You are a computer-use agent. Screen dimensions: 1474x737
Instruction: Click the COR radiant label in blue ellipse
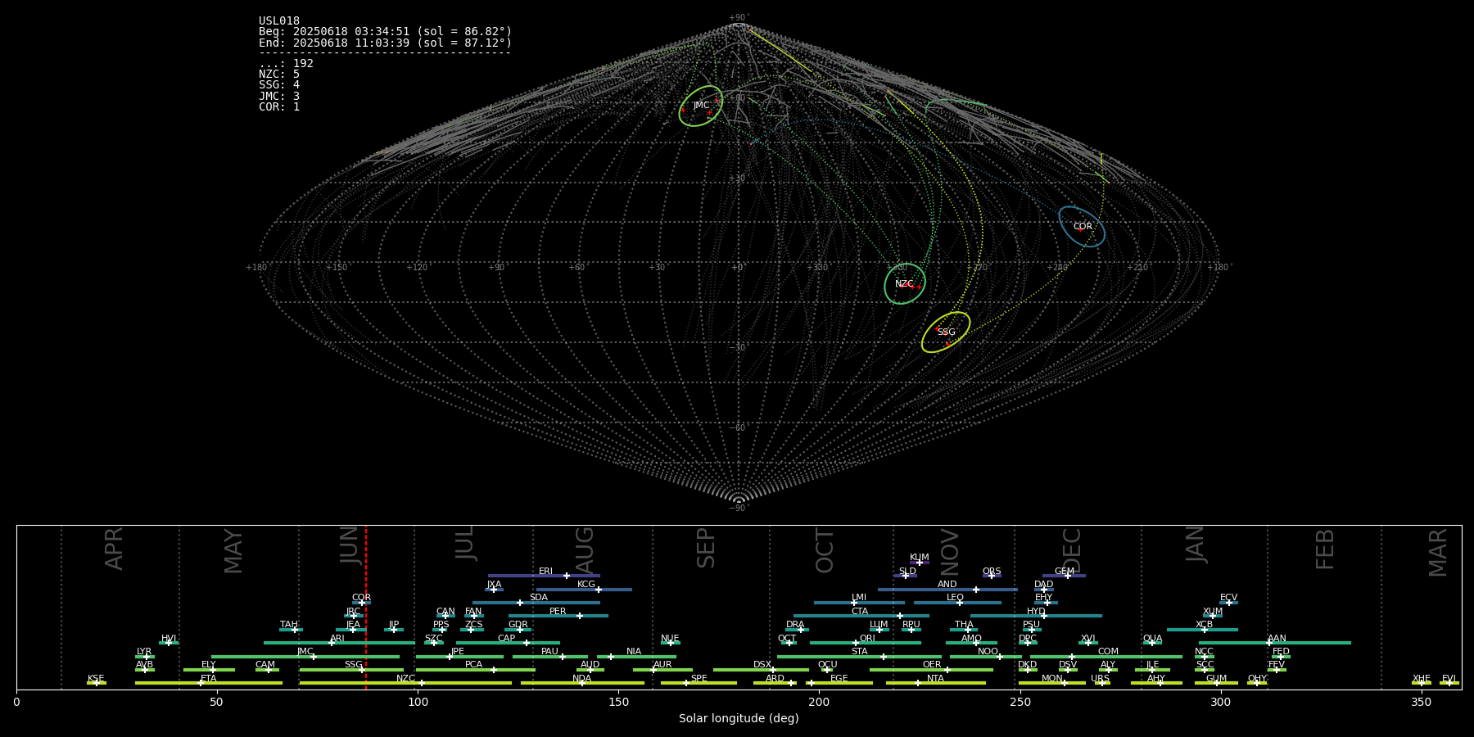pyautogui.click(x=1083, y=227)
